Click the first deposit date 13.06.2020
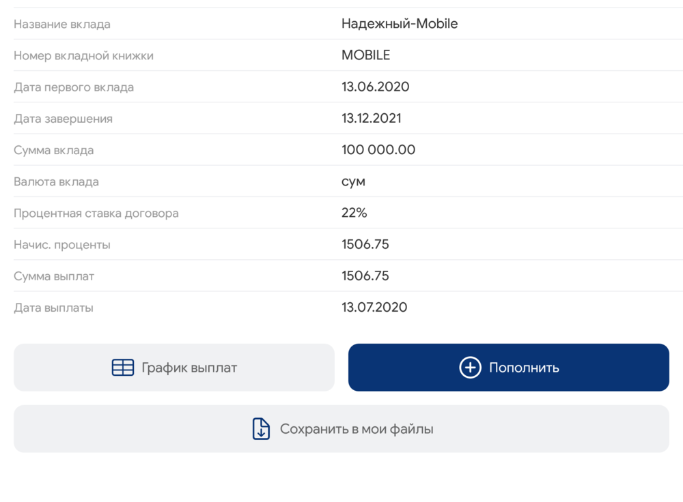 375,87
